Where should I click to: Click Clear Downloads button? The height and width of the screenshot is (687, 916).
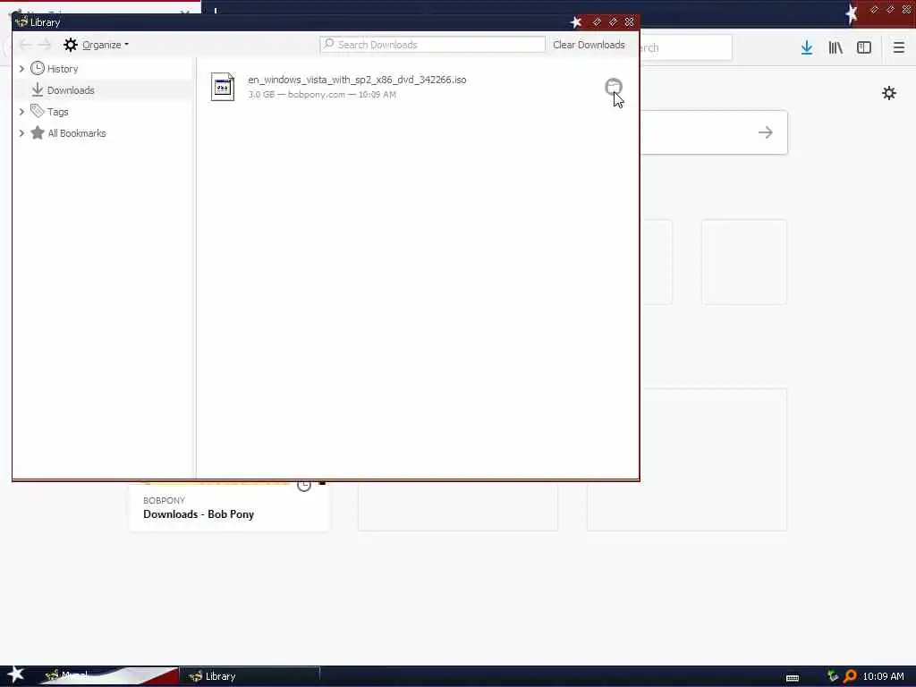[x=589, y=45]
